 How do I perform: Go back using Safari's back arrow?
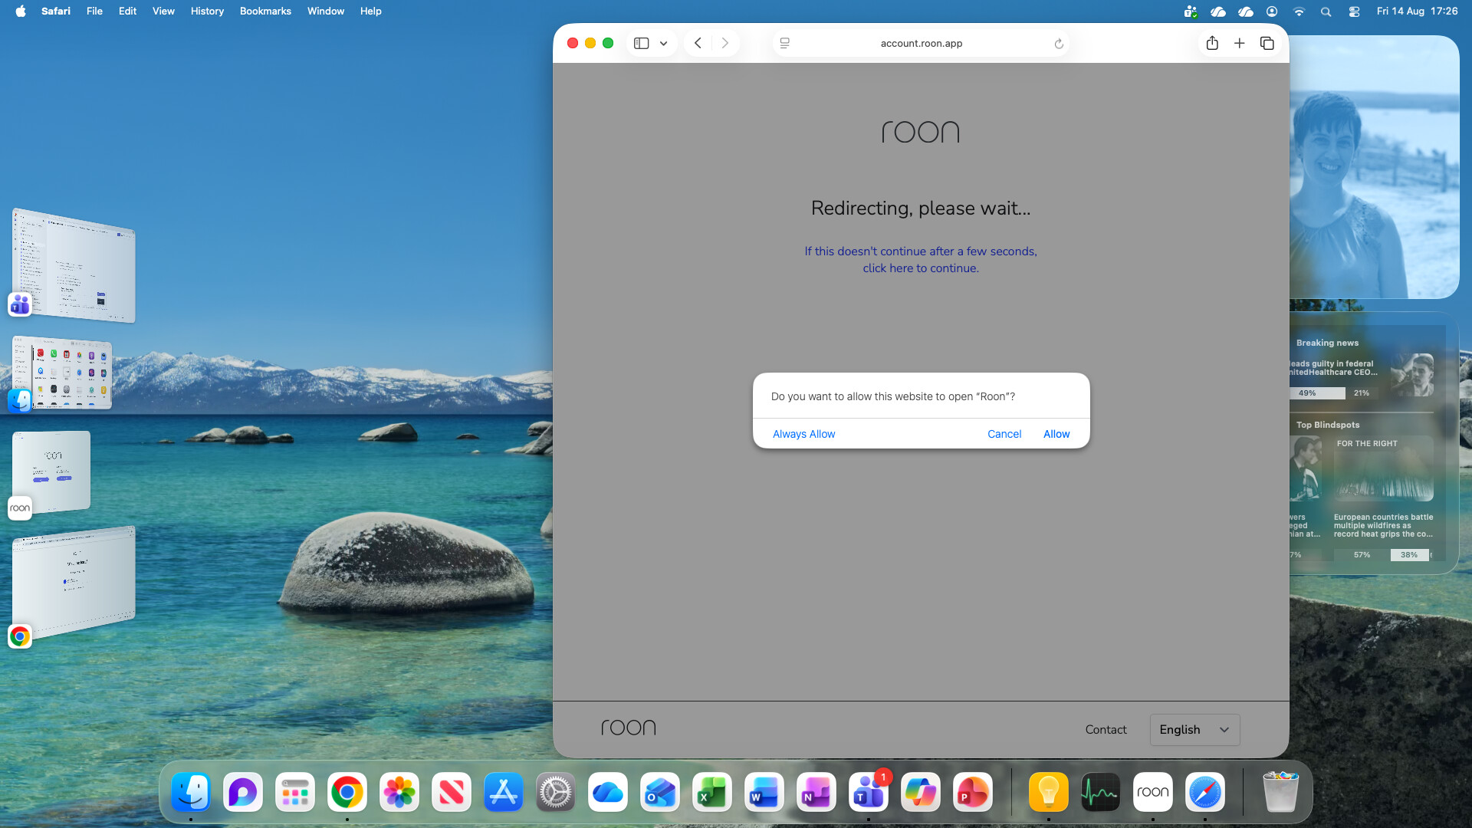tap(698, 44)
